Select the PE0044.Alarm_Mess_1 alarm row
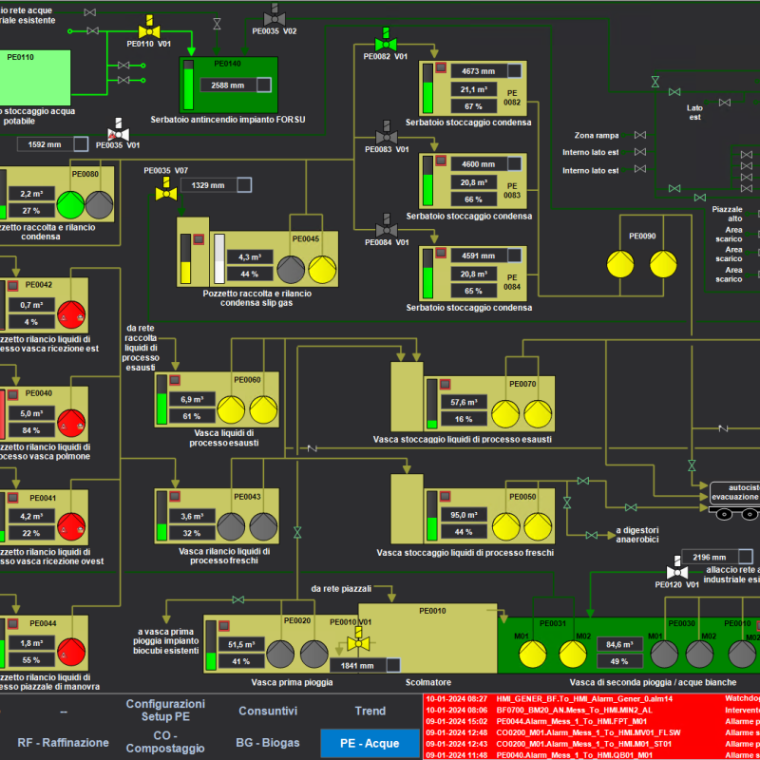The width and height of the screenshot is (760, 760). point(592,721)
